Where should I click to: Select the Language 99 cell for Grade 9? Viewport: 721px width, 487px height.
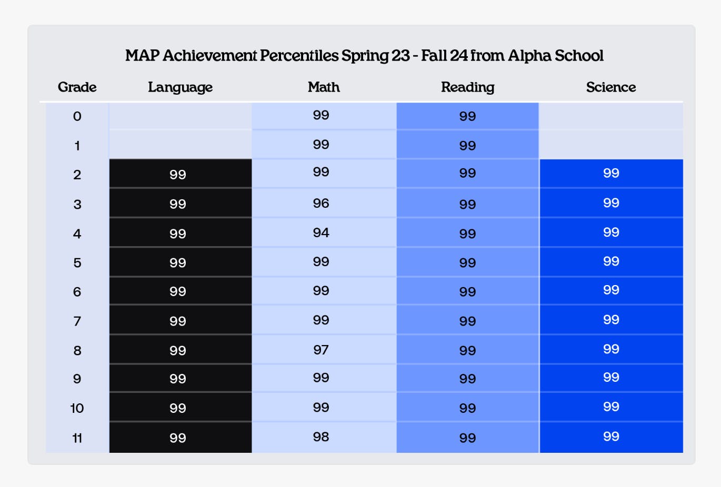tap(178, 379)
